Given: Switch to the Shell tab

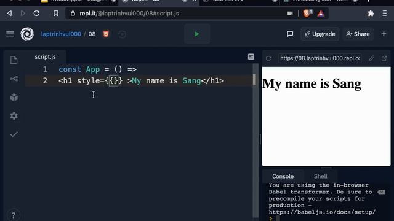Looking at the screenshot, I should [x=321, y=176].
